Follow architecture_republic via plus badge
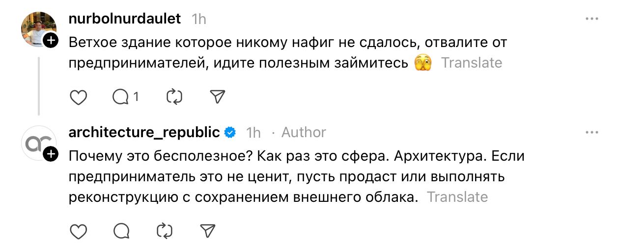The width and height of the screenshot is (619, 243). pyautogui.click(x=51, y=155)
